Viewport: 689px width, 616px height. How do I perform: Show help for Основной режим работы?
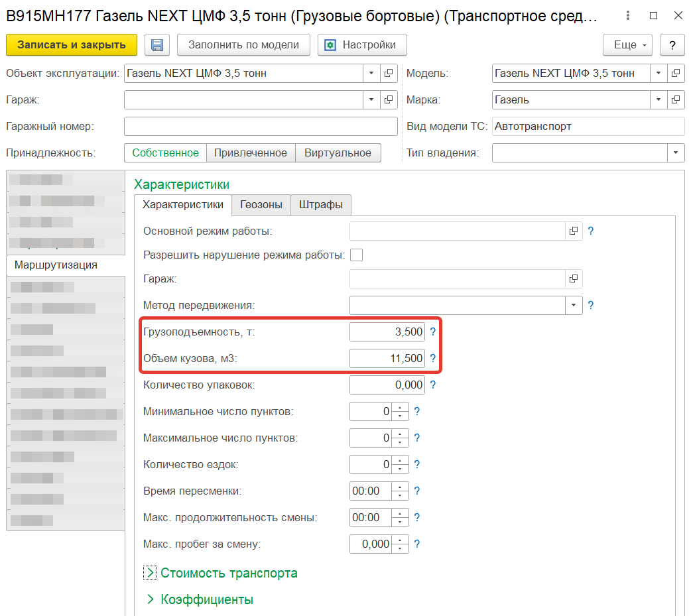(x=591, y=231)
